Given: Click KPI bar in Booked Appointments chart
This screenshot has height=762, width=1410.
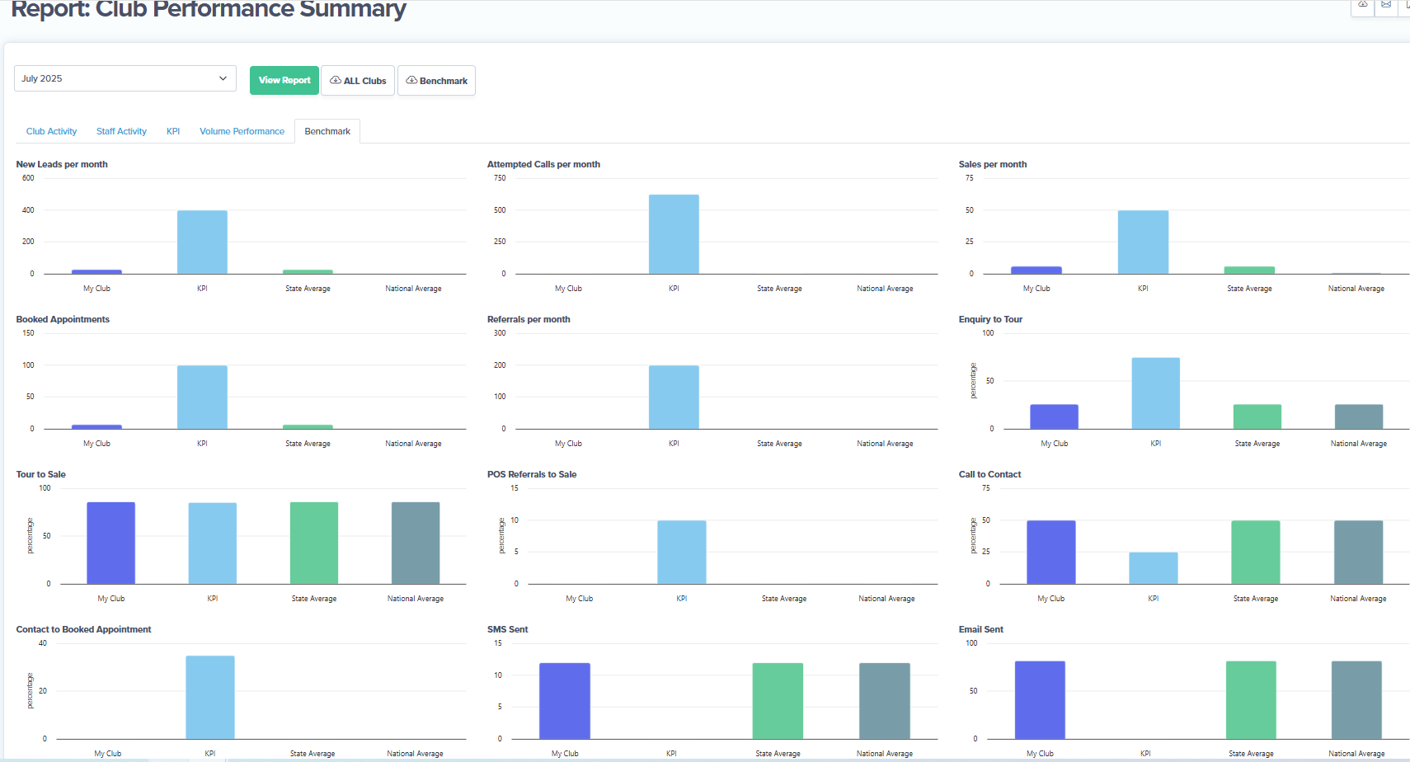Looking at the screenshot, I should 202,397.
